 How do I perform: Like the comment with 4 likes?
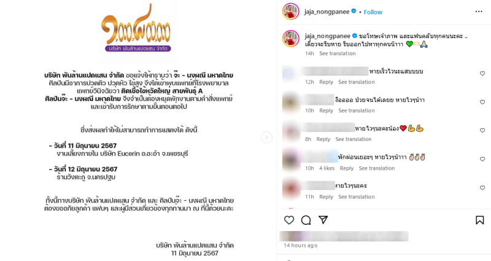point(482,159)
